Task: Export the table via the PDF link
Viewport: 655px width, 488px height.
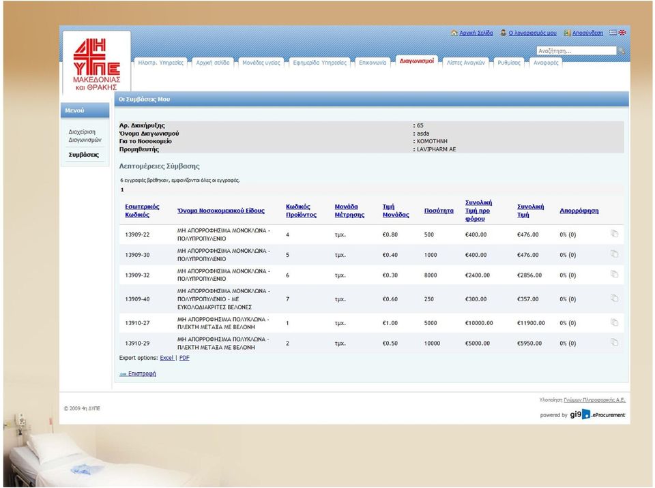Action: pos(184,358)
